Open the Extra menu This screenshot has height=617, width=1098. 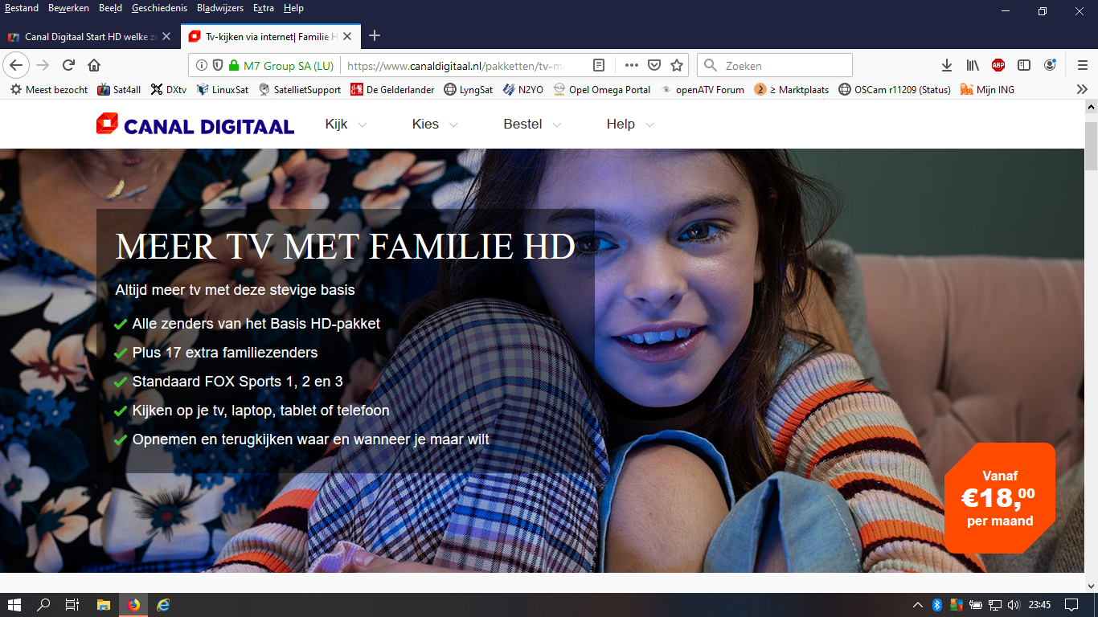(x=264, y=8)
